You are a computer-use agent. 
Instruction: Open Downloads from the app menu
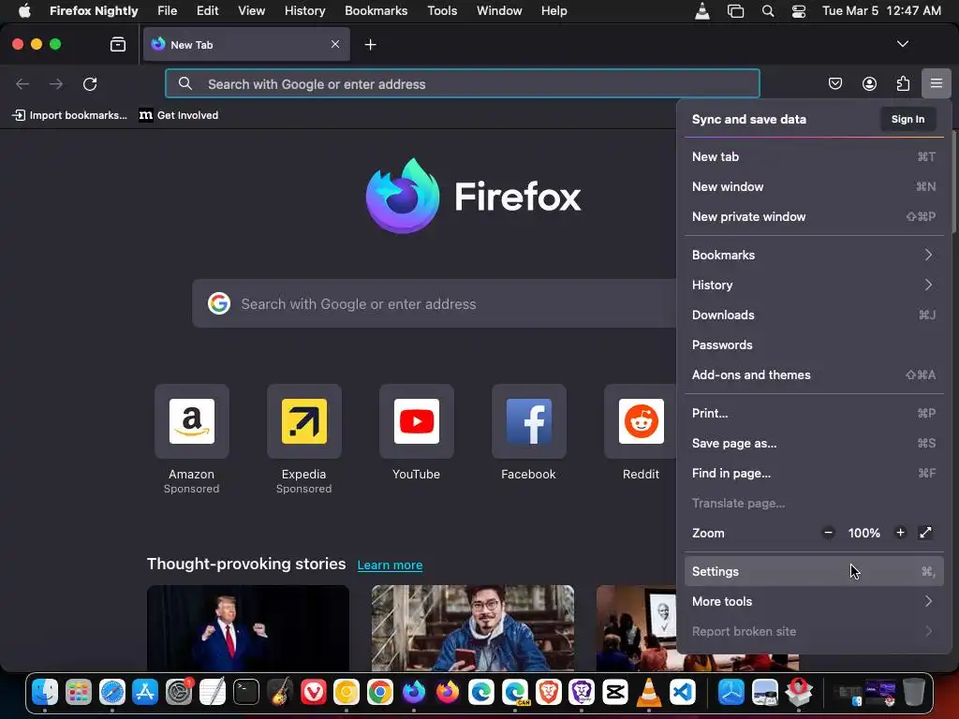tap(814, 315)
